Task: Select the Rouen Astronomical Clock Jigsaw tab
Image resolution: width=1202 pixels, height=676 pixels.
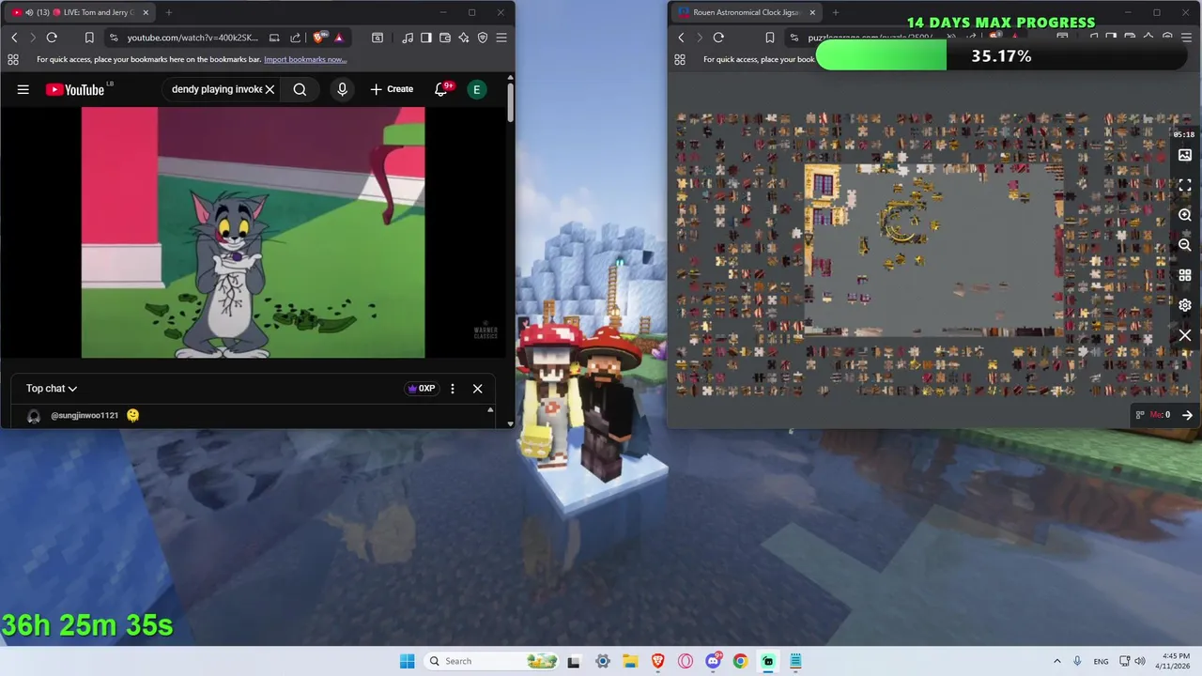Action: [x=747, y=12]
